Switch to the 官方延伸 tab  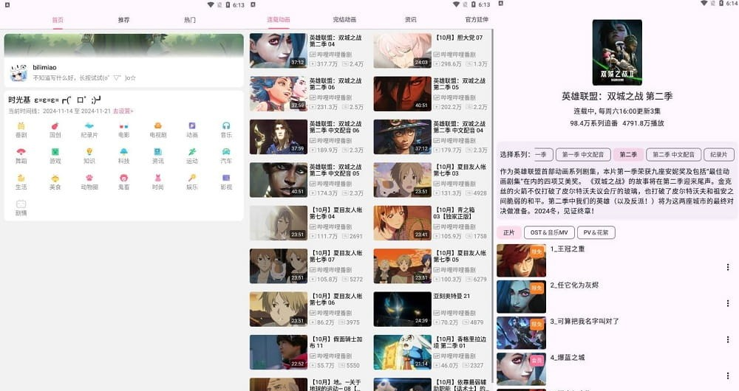tap(477, 19)
